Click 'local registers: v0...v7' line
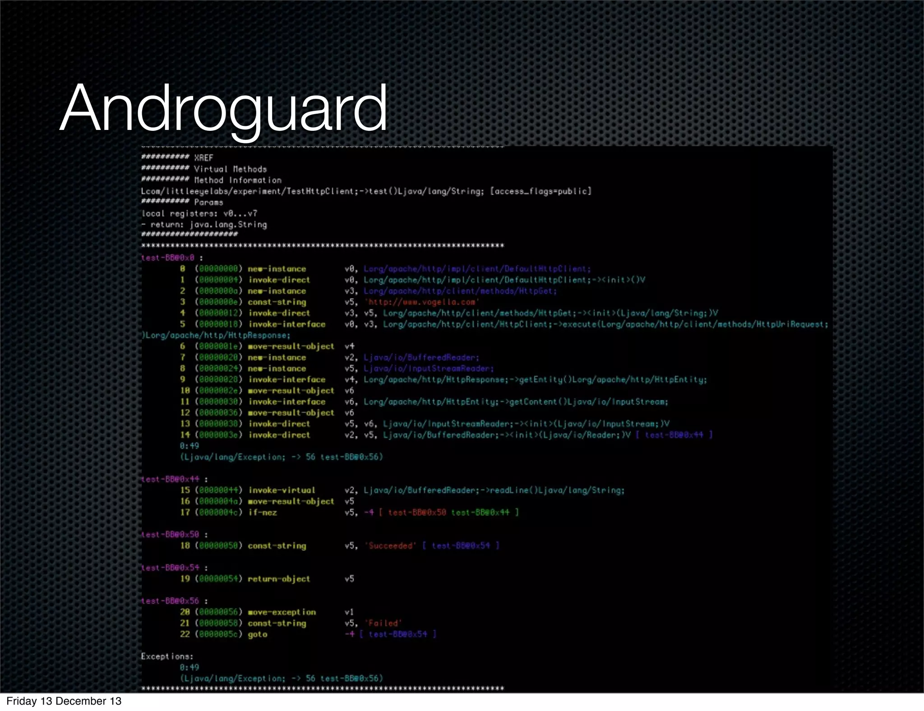Image resolution: width=924 pixels, height=711 pixels. [x=199, y=213]
